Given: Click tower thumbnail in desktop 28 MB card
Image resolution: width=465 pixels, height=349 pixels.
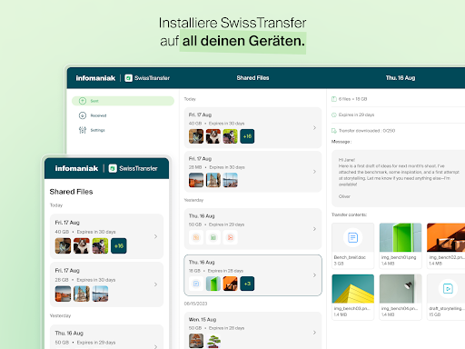Looking at the screenshot, I should coord(213,180).
